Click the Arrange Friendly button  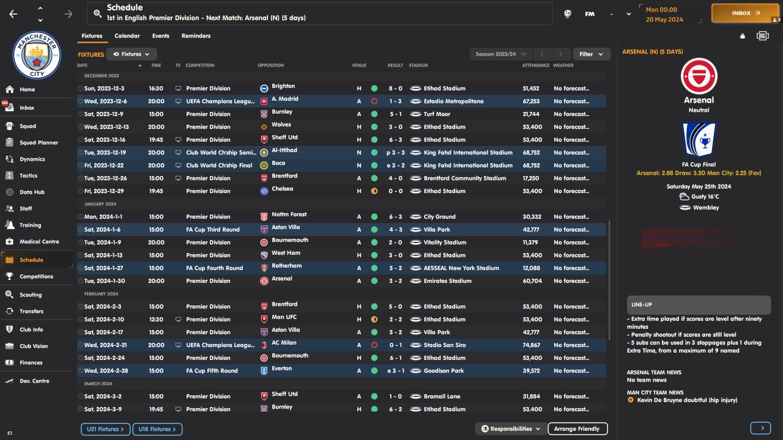coord(577,429)
